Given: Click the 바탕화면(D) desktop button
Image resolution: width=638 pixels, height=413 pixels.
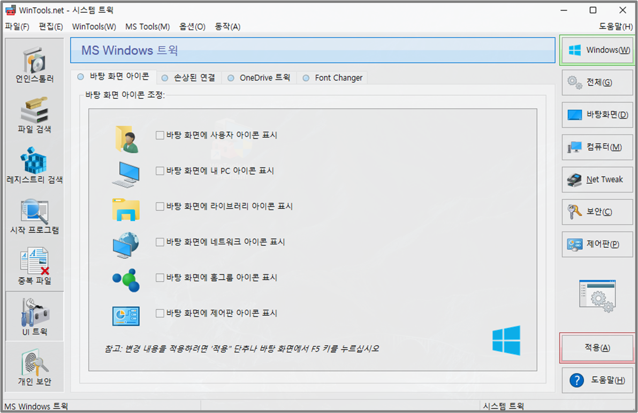Looking at the screenshot, I should click(597, 115).
